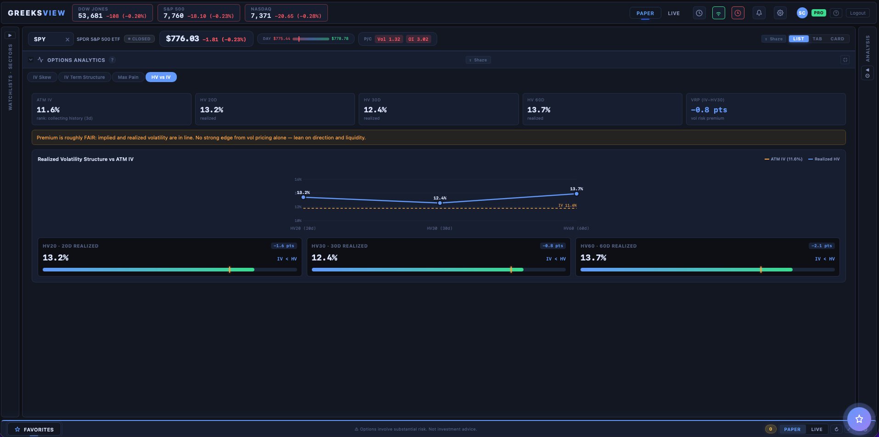Open the Favorites tab at bottom

click(34, 430)
